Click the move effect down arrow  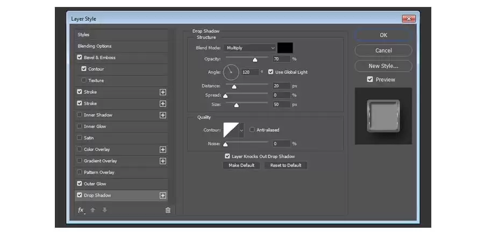[x=105, y=210]
